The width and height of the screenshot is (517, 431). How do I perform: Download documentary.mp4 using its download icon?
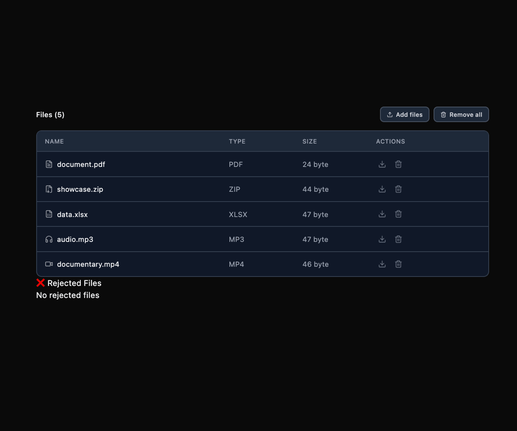[x=382, y=264]
